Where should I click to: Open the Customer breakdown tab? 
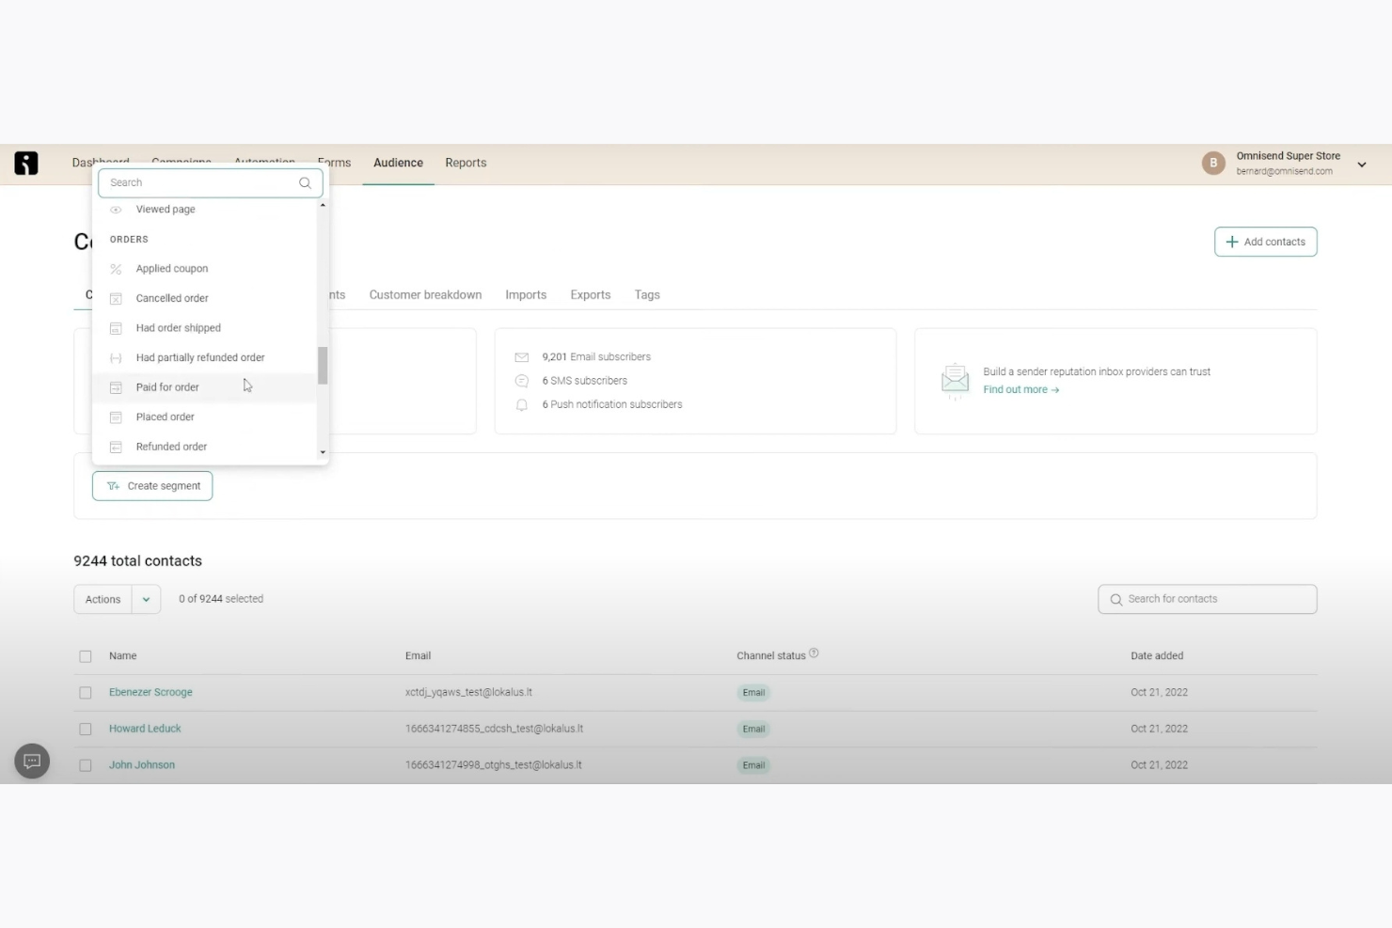pyautogui.click(x=425, y=294)
